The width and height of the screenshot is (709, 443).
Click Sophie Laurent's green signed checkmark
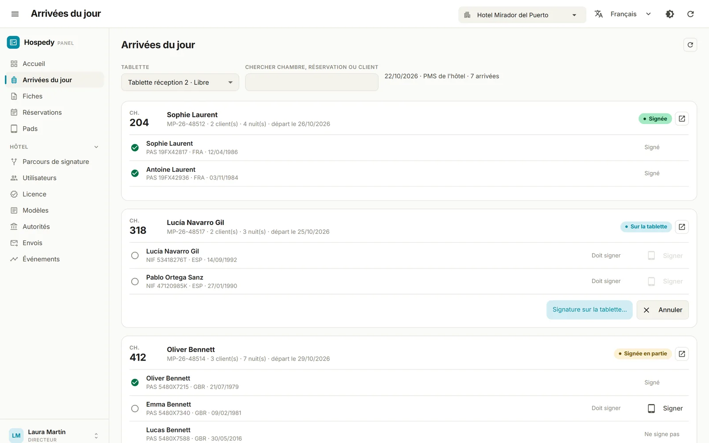(135, 148)
